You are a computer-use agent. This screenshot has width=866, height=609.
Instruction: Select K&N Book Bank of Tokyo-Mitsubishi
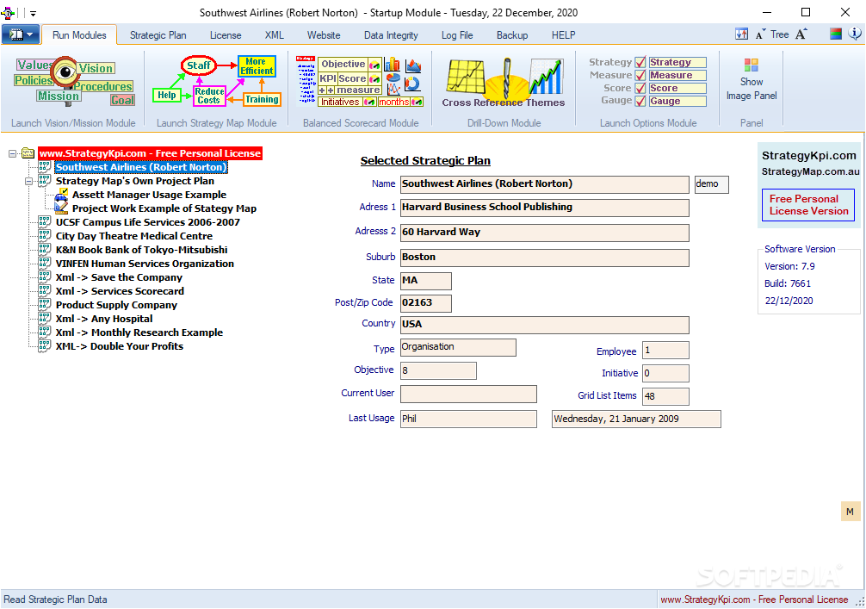tap(141, 250)
